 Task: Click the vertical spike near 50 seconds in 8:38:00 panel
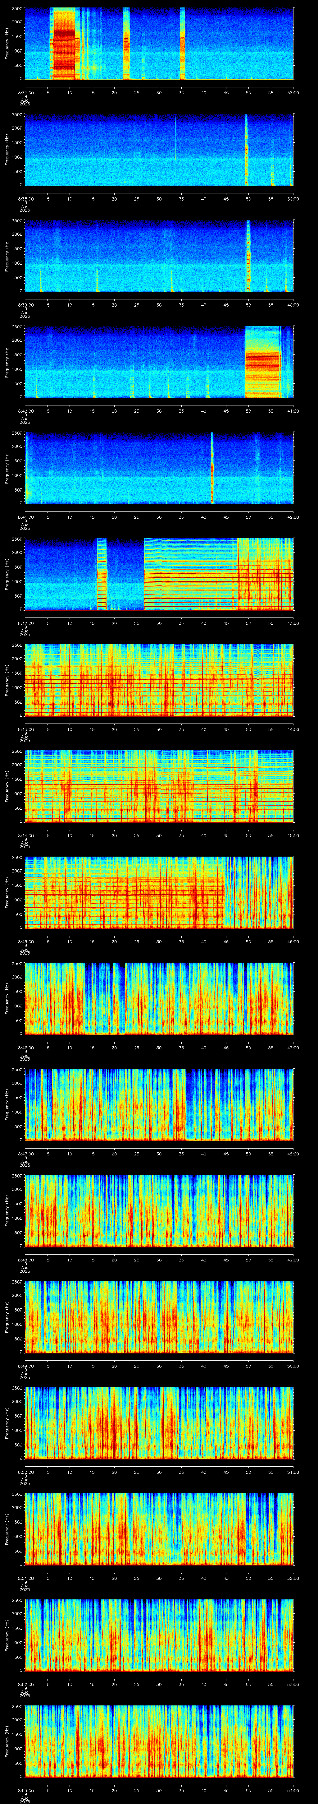(247, 150)
